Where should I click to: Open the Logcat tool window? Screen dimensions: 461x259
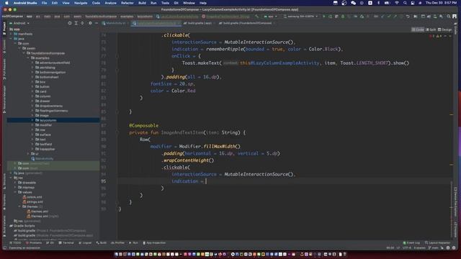[85, 243]
